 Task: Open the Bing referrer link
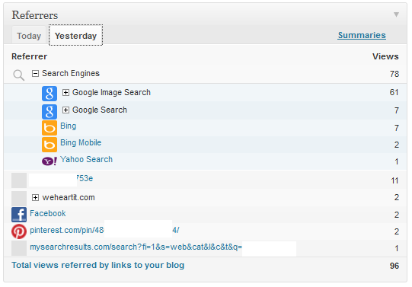(69, 126)
